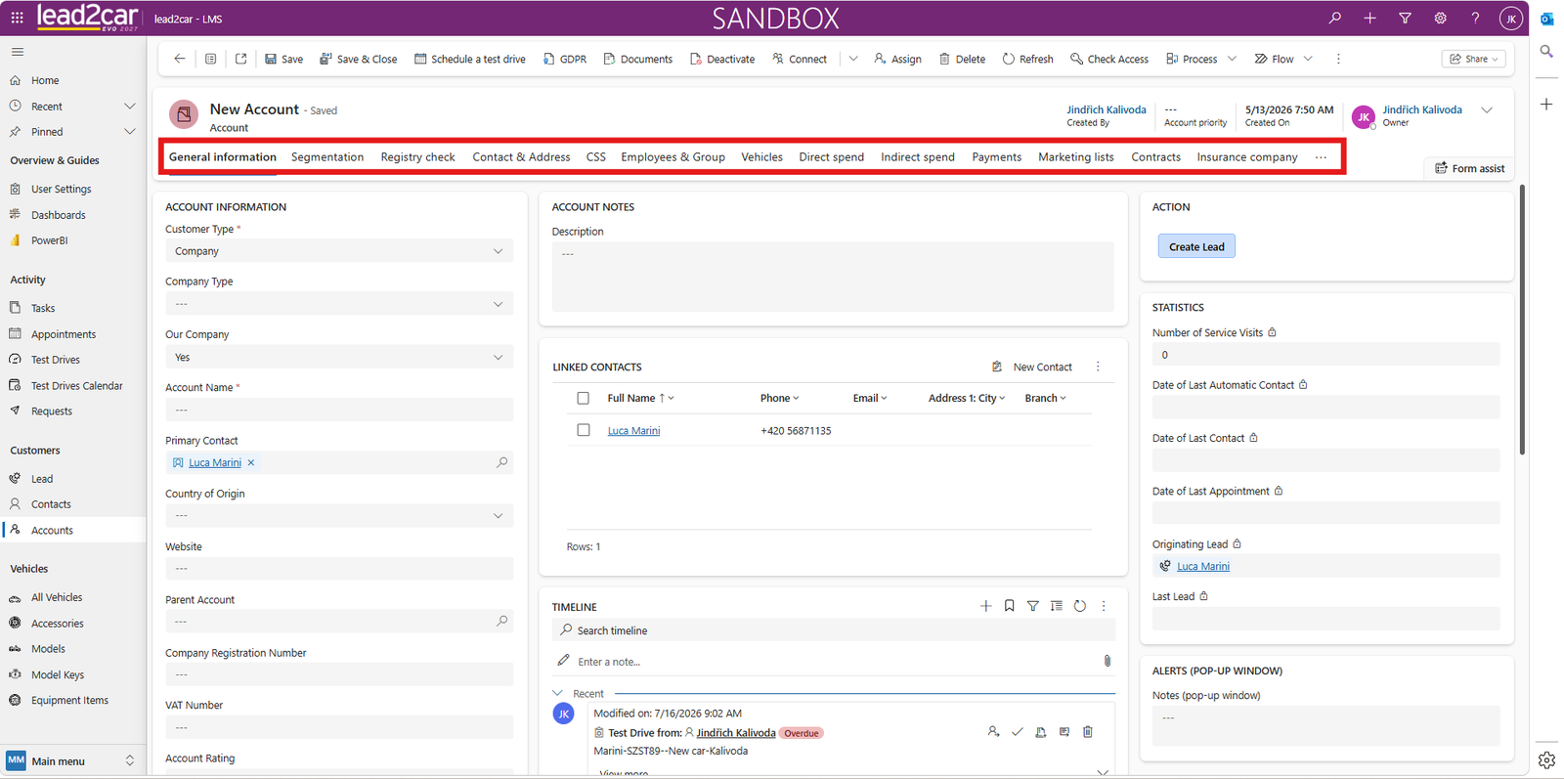Viewport: 1564px width, 779px height.
Task: Open the Contracts tab
Action: pyautogui.click(x=1155, y=156)
